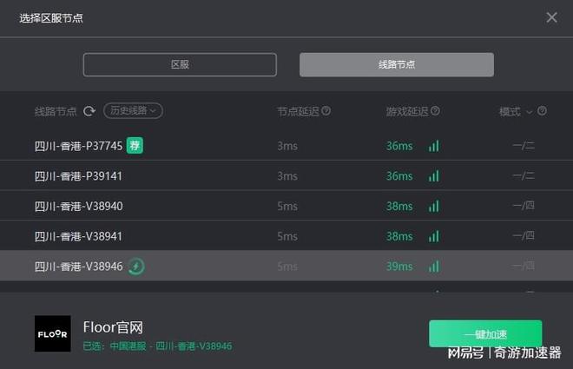Select node 四川-香港-P39141

286,175
